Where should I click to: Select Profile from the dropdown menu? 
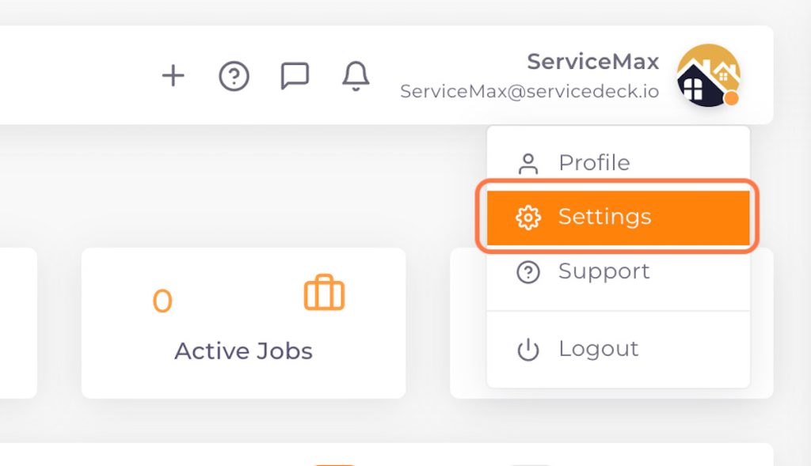pos(594,162)
